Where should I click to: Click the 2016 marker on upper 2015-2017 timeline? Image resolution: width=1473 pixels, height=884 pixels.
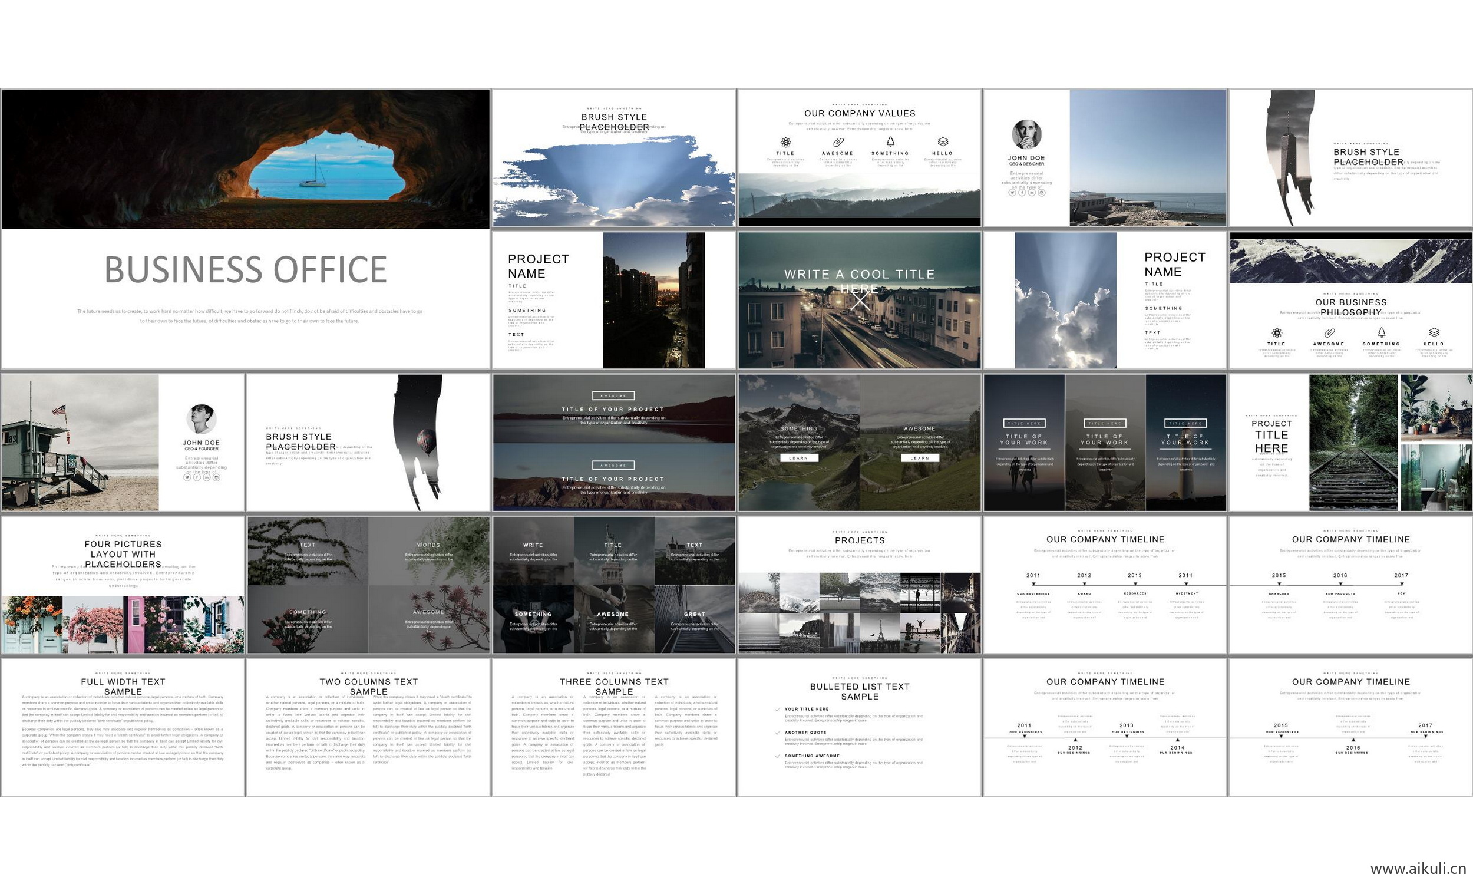(1340, 584)
